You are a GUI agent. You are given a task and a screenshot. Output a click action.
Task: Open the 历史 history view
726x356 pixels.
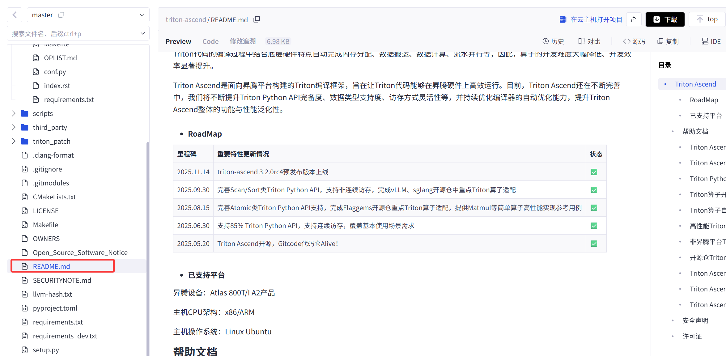tap(553, 41)
